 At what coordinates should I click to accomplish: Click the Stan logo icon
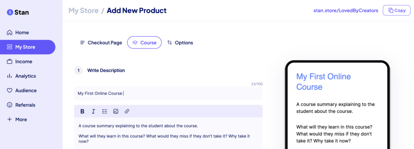click(x=10, y=12)
